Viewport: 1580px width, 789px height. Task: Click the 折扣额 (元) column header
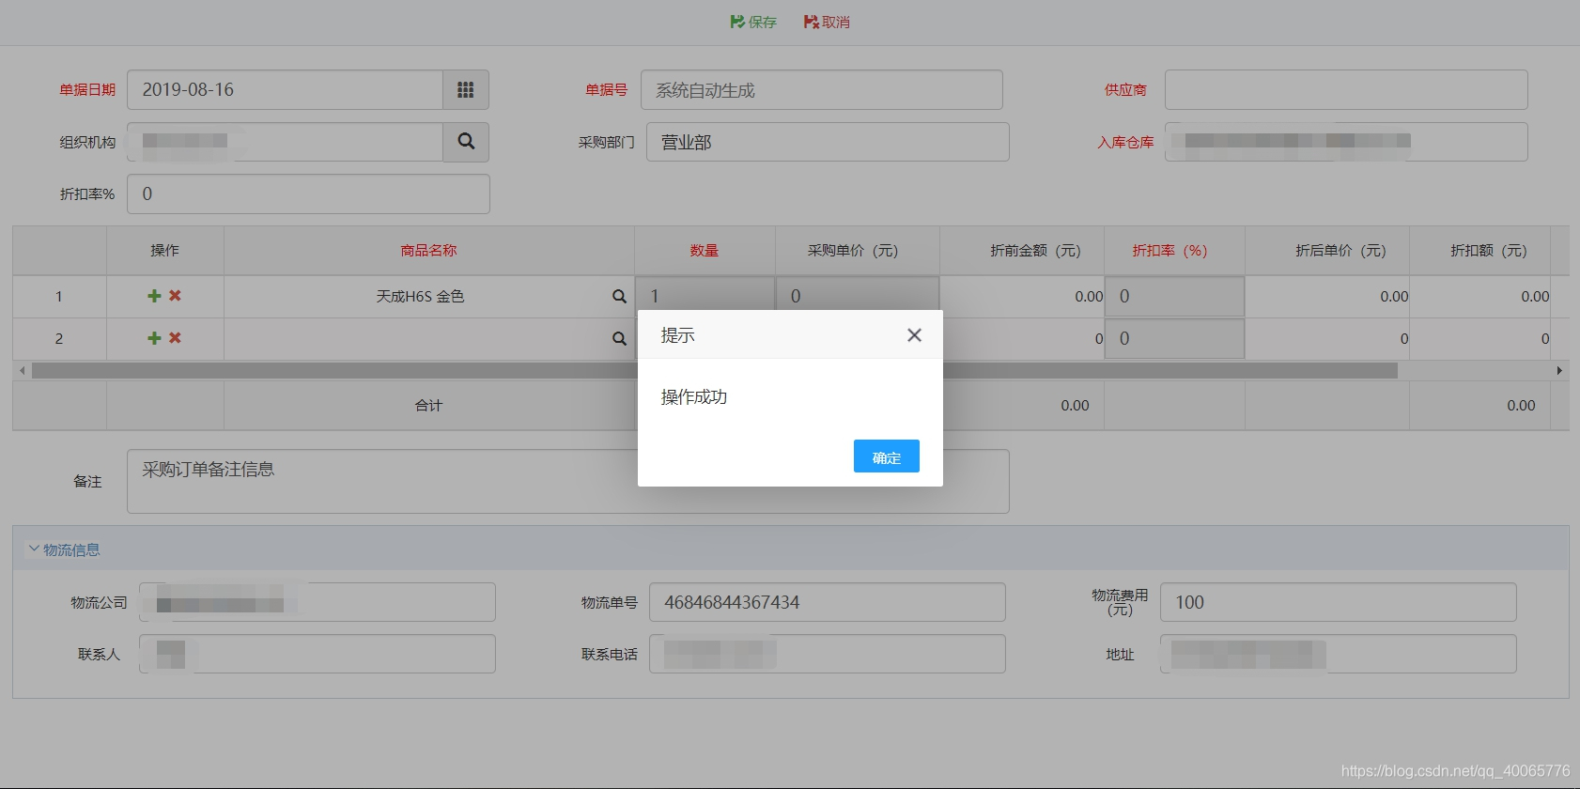[x=1479, y=251]
